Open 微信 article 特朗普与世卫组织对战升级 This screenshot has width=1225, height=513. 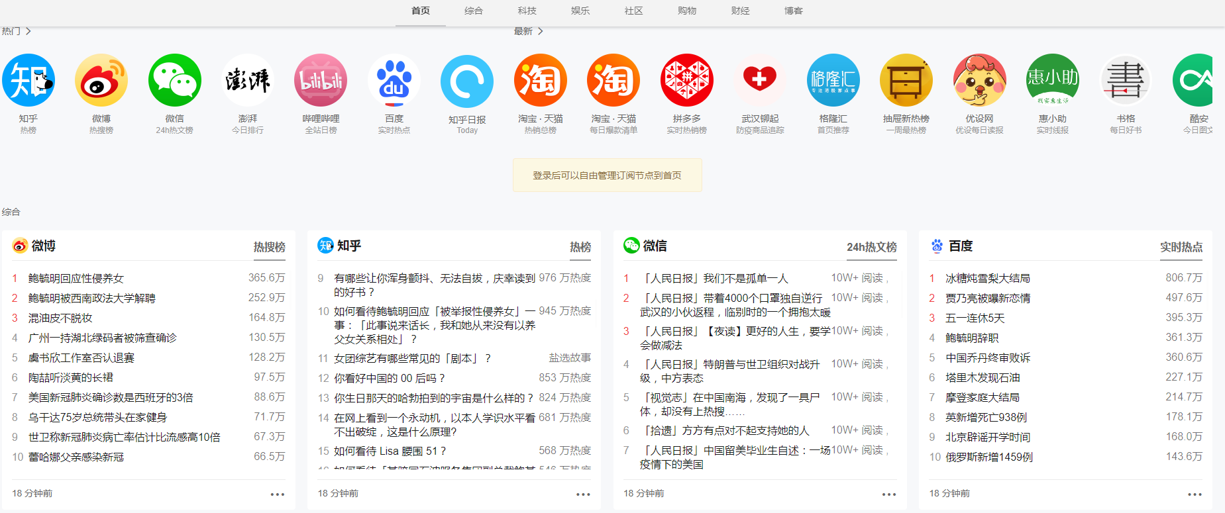[x=729, y=371]
